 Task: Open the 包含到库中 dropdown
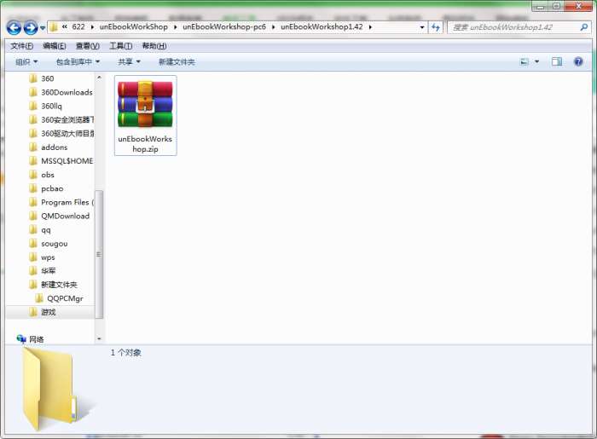pos(78,61)
